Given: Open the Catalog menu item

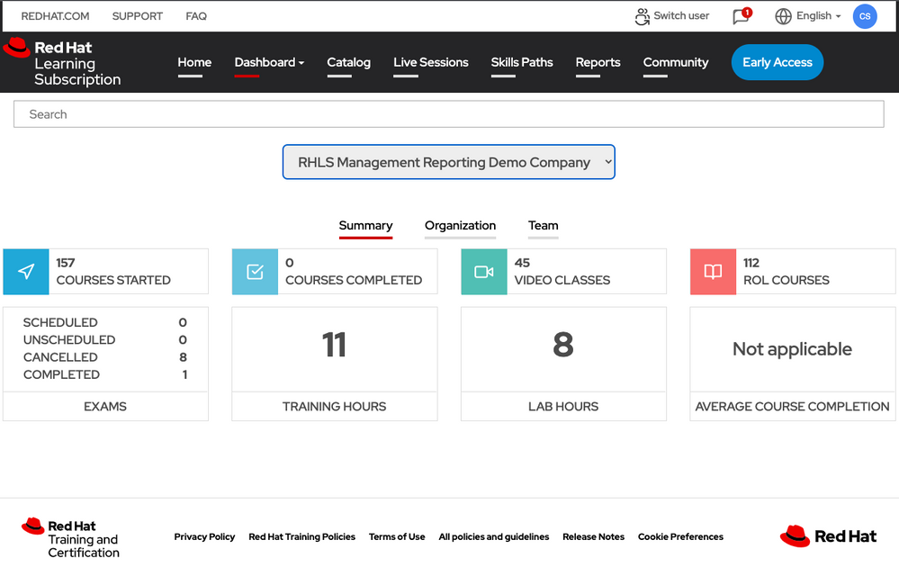Looking at the screenshot, I should click(348, 62).
